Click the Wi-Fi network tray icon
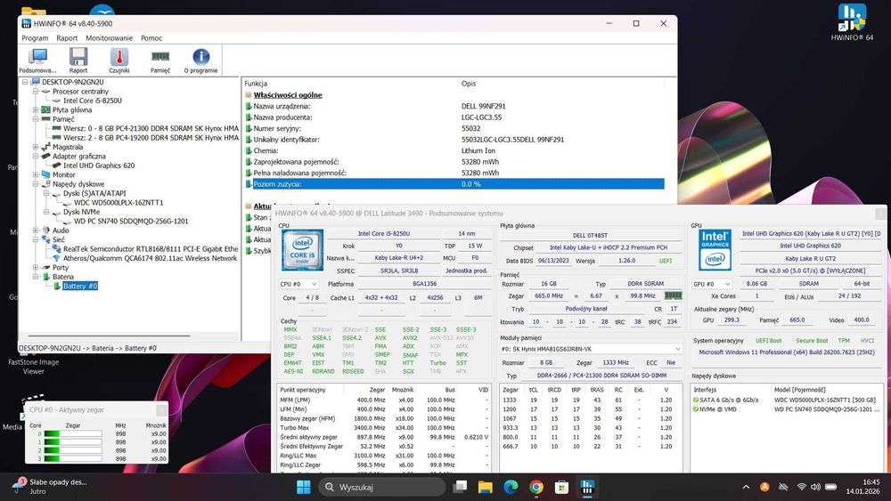This screenshot has width=891, height=501. (x=801, y=487)
